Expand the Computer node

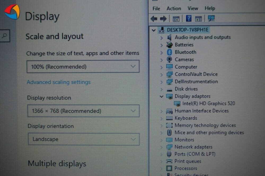click(x=161, y=67)
